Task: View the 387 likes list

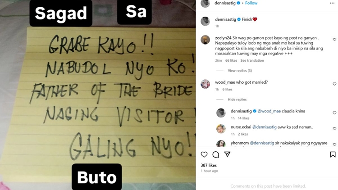Action: click(209, 165)
